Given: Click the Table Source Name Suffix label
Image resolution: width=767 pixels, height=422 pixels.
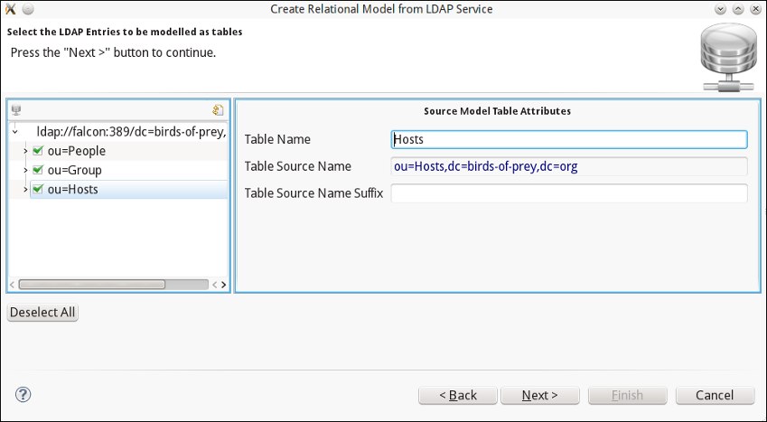Looking at the screenshot, I should [314, 193].
